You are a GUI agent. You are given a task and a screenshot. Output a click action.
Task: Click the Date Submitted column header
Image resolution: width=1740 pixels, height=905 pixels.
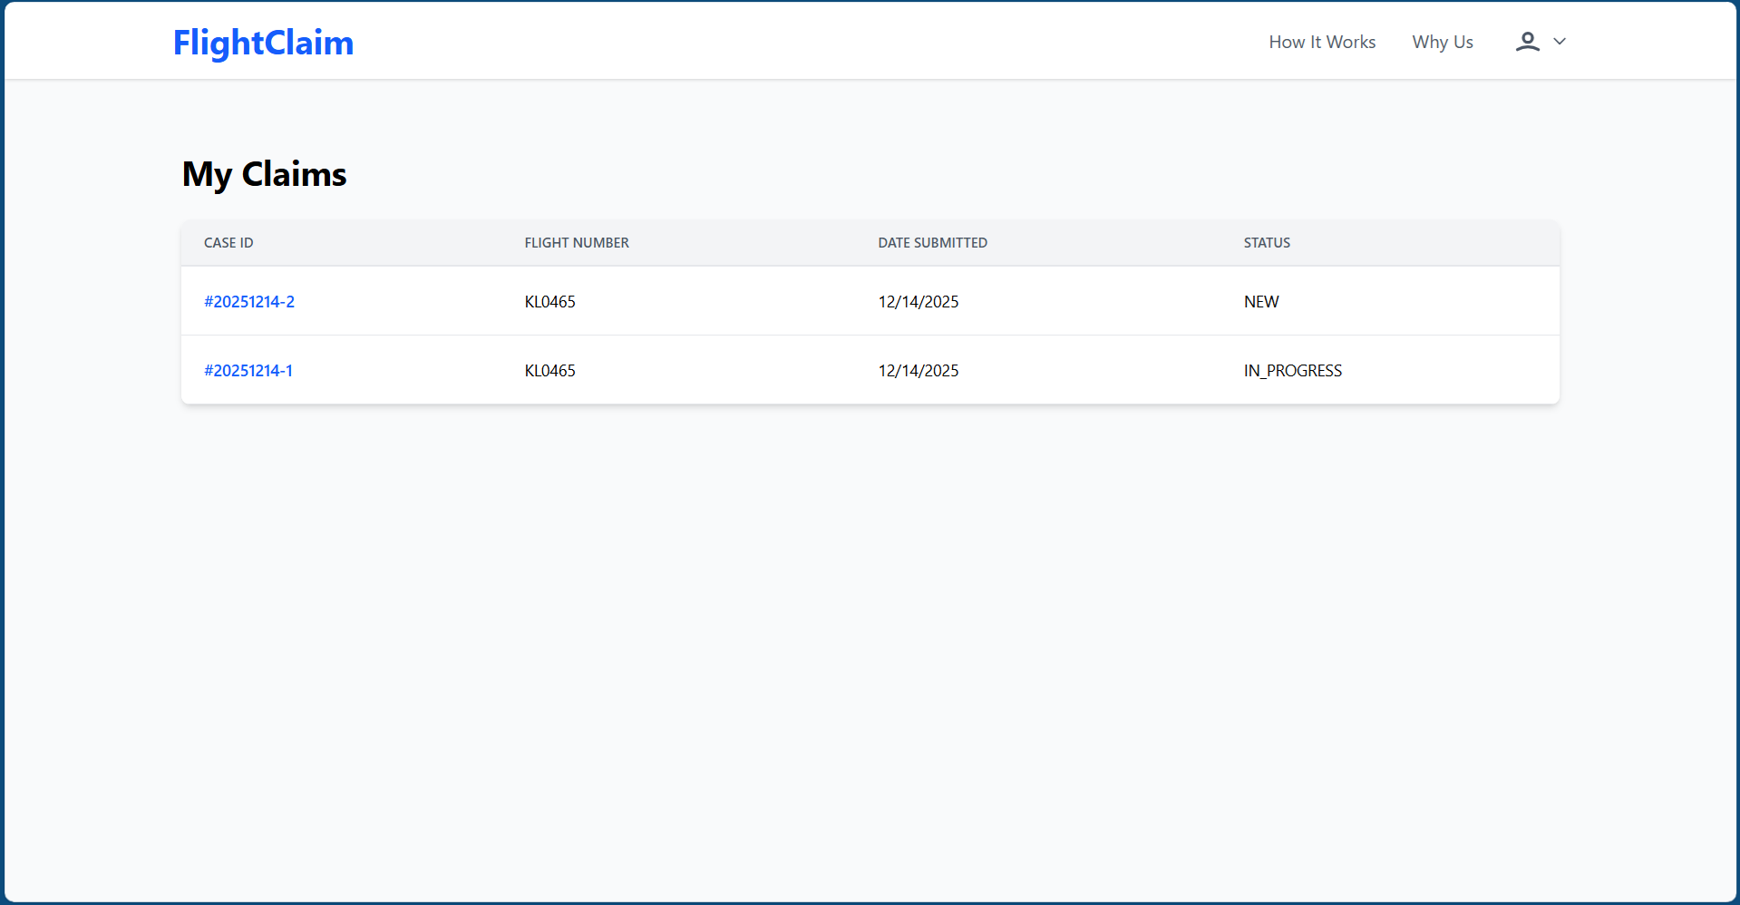[x=932, y=243]
